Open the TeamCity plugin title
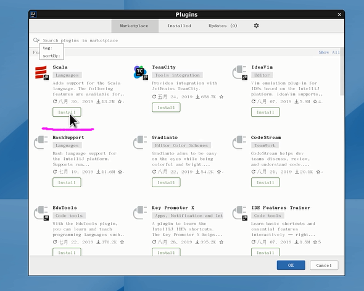 [163, 67]
